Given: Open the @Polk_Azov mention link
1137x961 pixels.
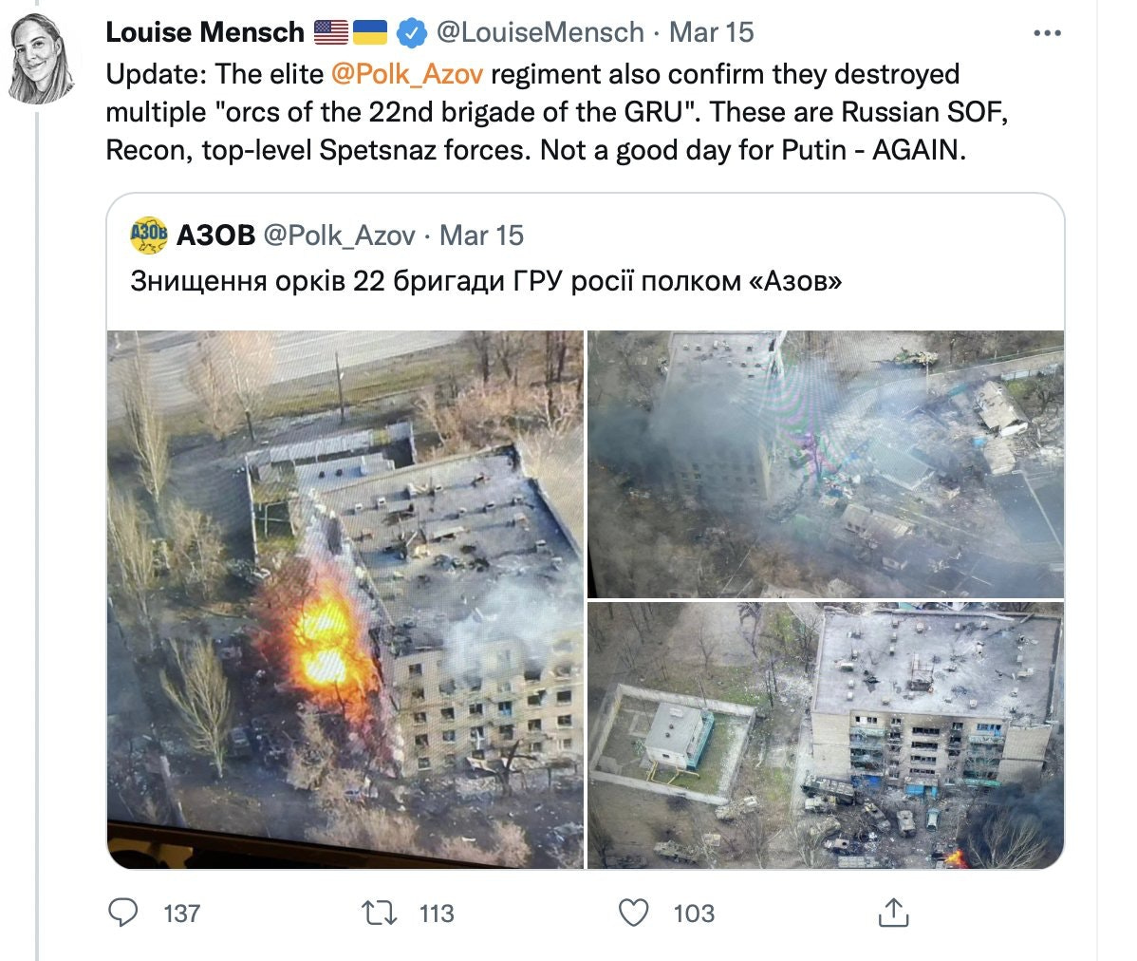Looking at the screenshot, I should coord(407,74).
